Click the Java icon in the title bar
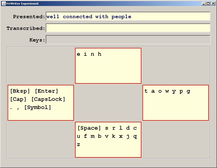The height and width of the screenshot is (168, 217). [x=4, y=4]
